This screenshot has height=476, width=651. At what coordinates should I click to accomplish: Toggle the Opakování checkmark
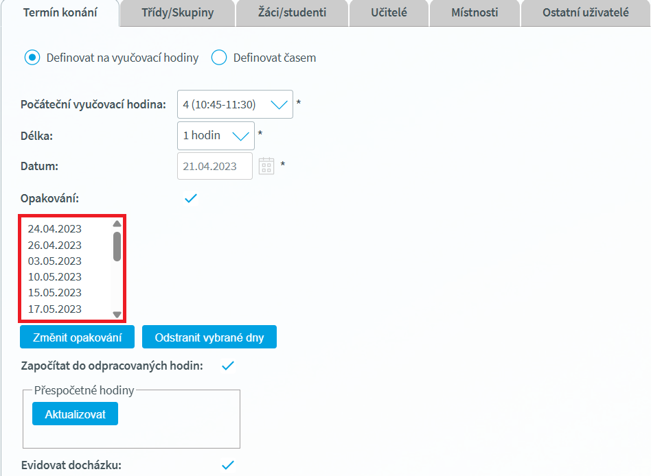pyautogui.click(x=191, y=198)
